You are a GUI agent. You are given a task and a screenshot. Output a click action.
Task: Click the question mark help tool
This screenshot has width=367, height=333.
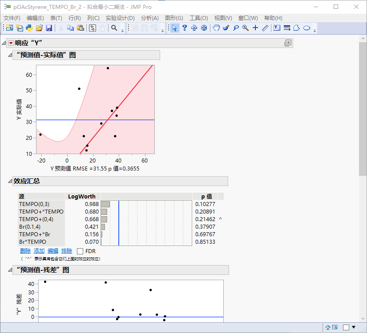click(x=185, y=28)
